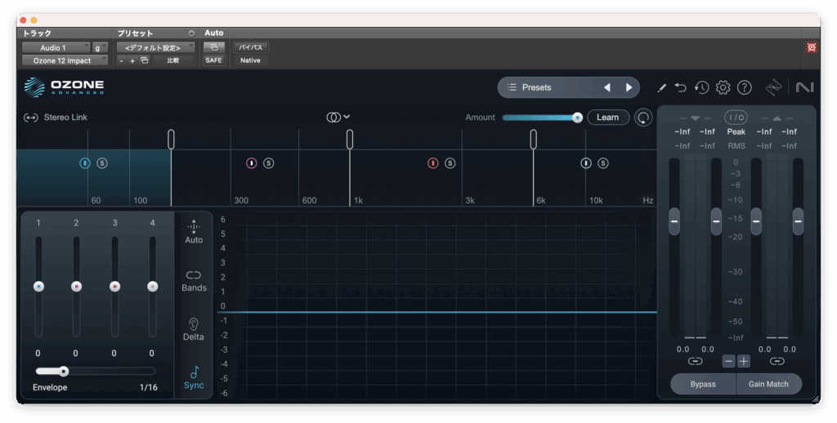Enable Auto mode icon
This screenshot has height=423, width=837.
[x=194, y=227]
